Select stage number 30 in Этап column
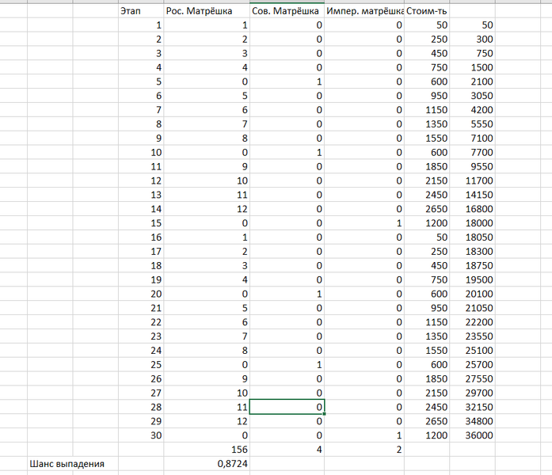The height and width of the screenshot is (475, 552). click(x=141, y=435)
